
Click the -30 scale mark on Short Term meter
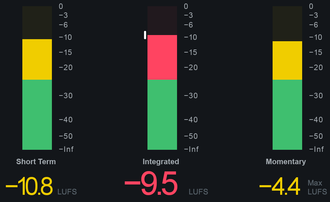coord(66,96)
